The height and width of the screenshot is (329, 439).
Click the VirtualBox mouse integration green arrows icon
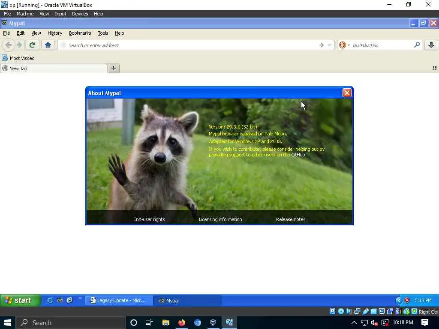point(406,311)
